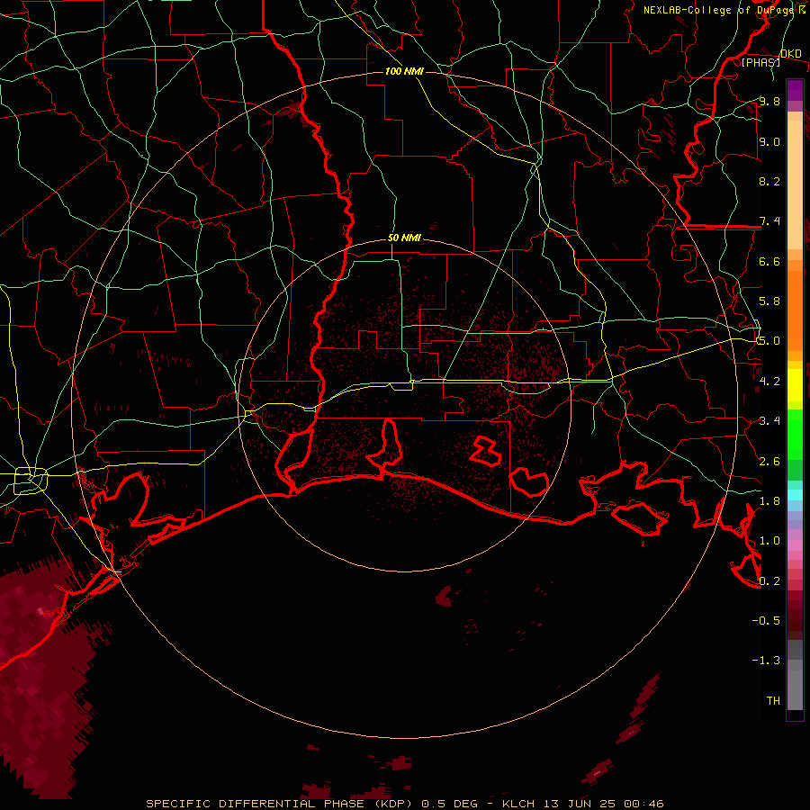The height and width of the screenshot is (810, 810).
Task: Click the TH threshold label on scale
Action: [773, 700]
